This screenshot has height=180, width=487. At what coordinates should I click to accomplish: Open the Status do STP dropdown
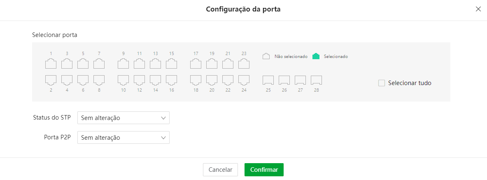click(123, 118)
